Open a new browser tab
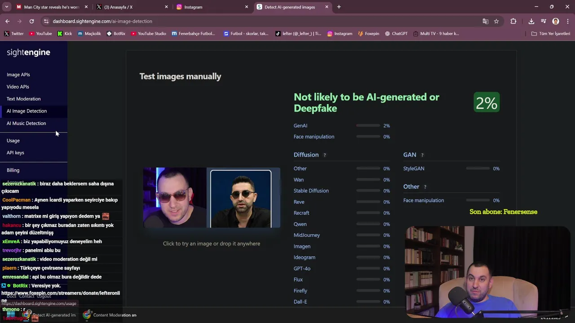575x323 pixels. 339,7
